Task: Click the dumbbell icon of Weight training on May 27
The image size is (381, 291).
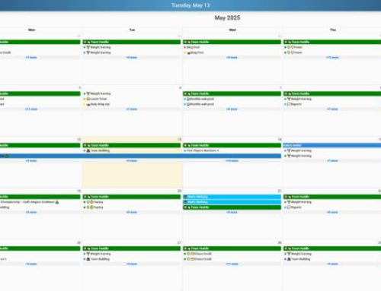Action: (88, 254)
